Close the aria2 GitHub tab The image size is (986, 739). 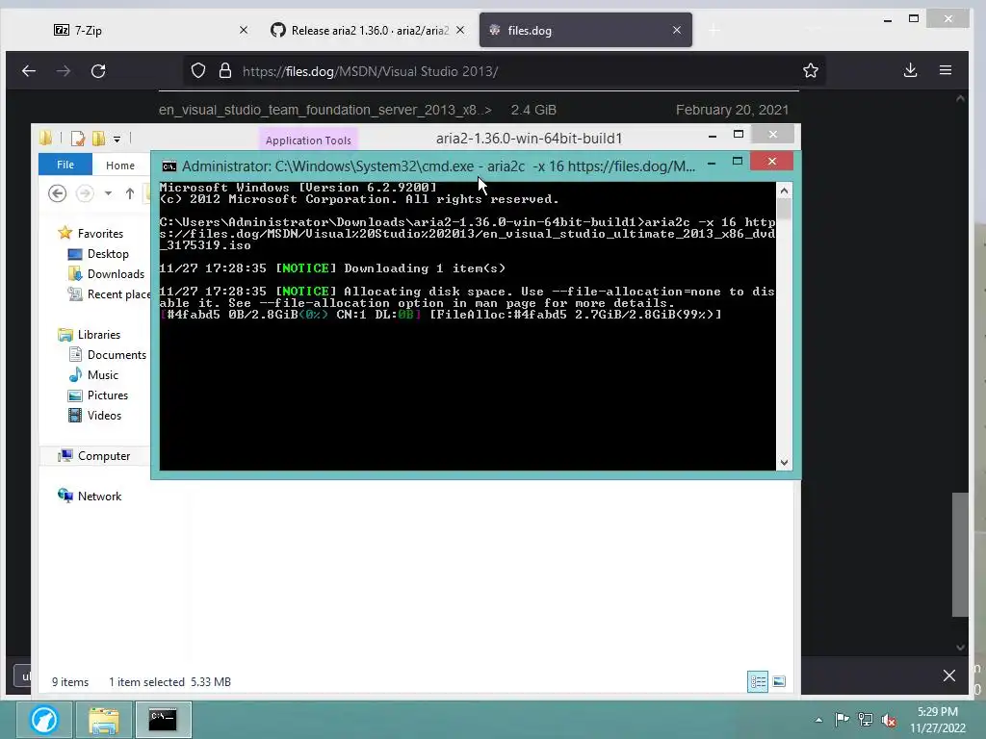point(460,30)
